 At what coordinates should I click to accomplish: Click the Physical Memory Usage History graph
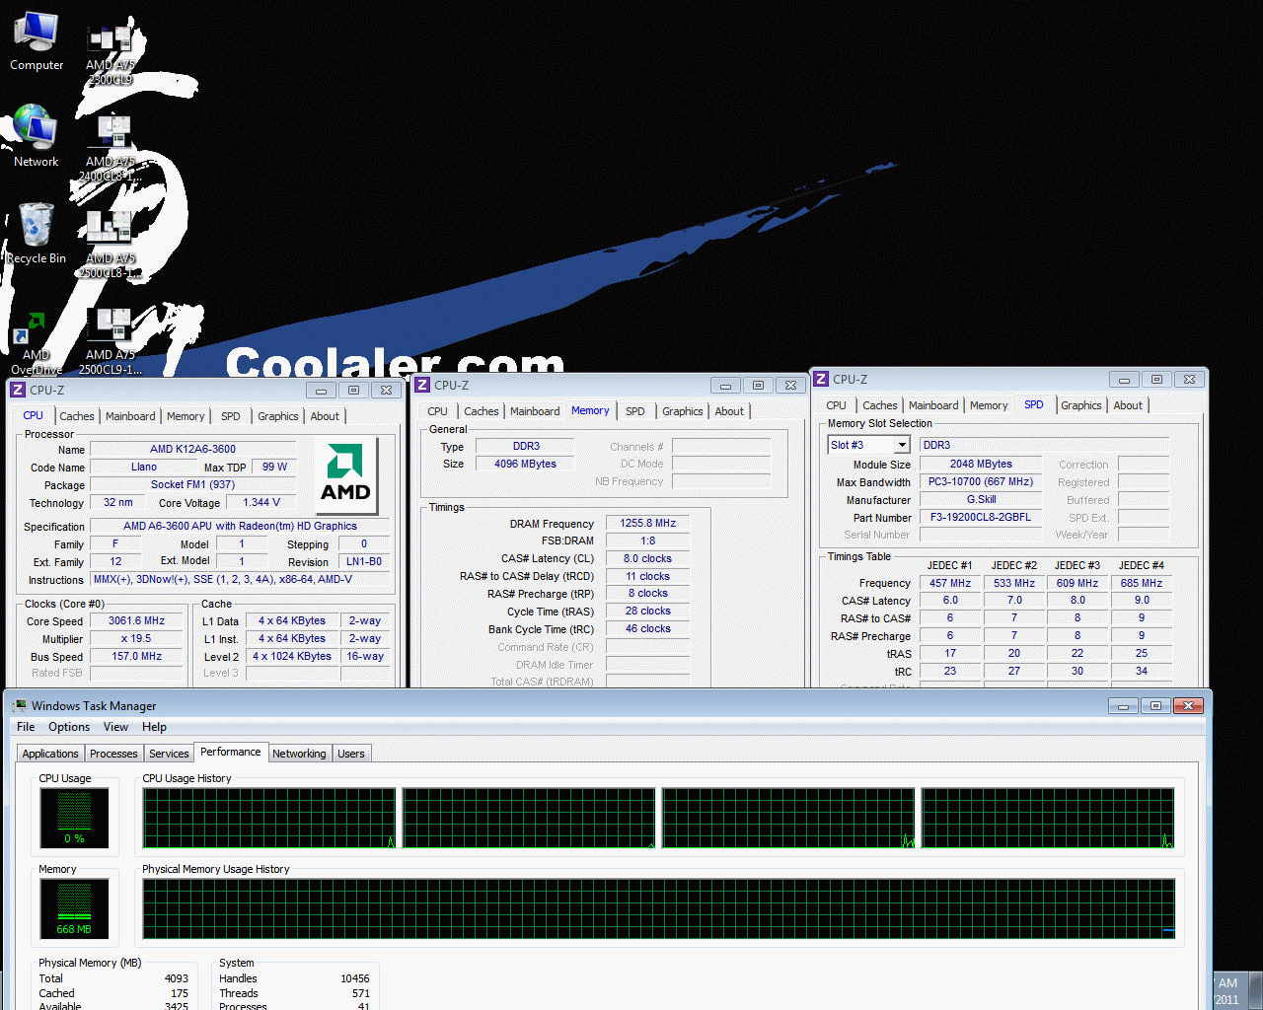tap(659, 908)
